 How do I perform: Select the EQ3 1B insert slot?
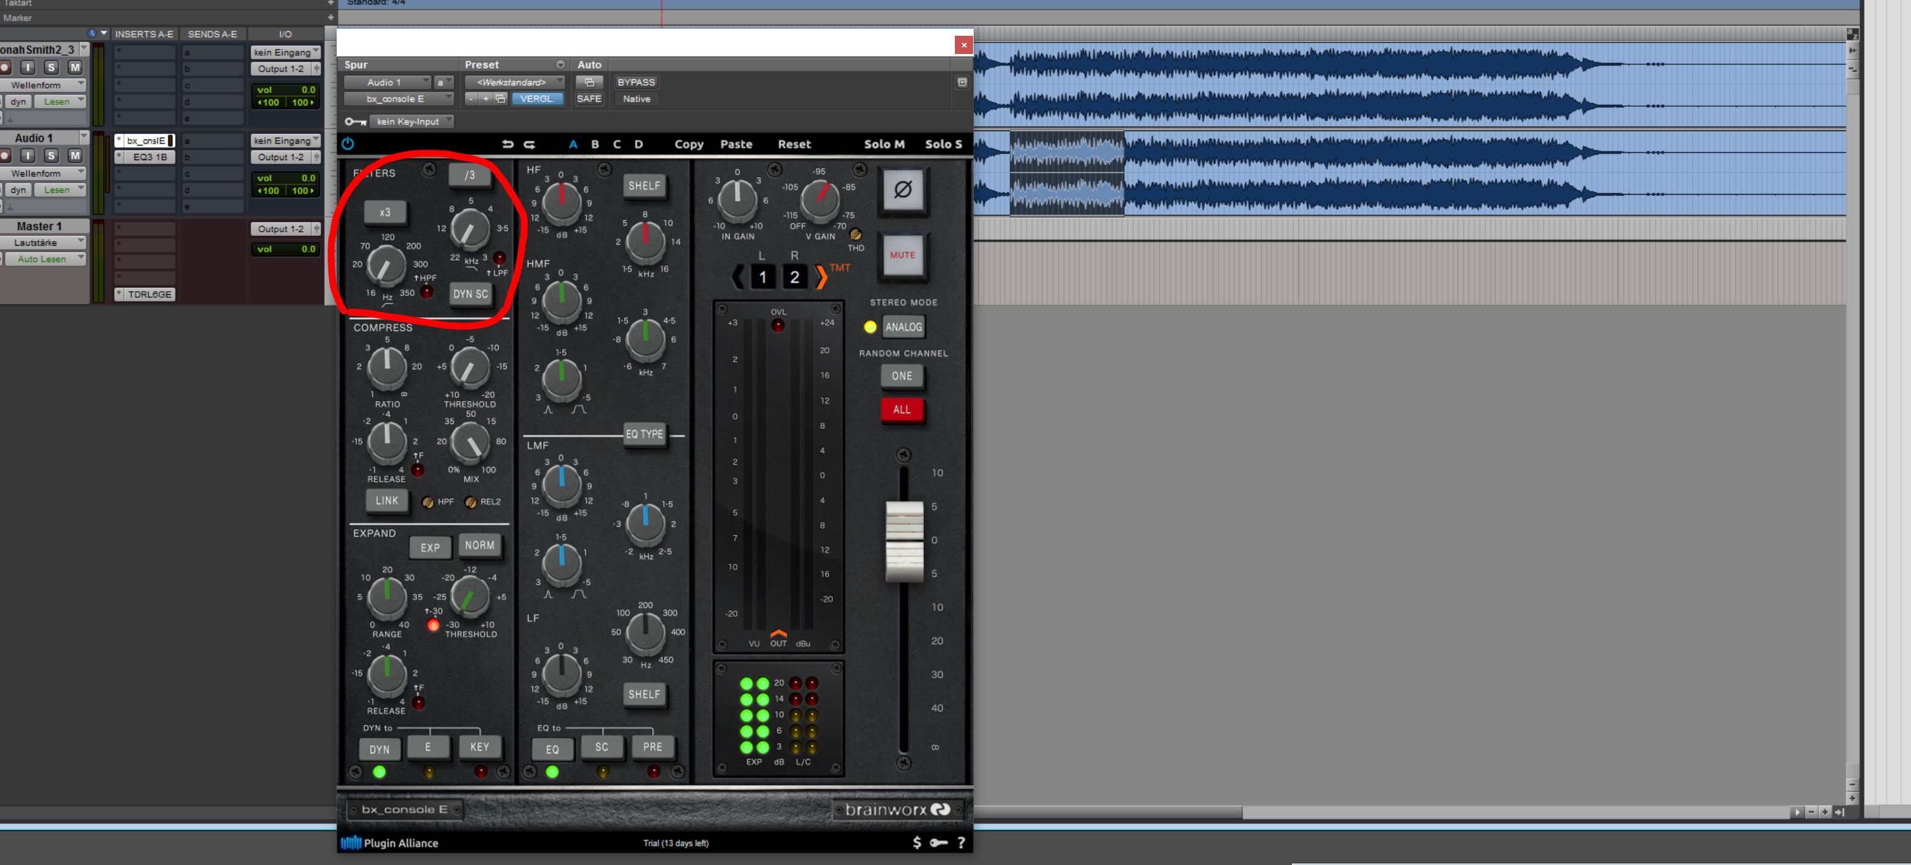point(149,157)
